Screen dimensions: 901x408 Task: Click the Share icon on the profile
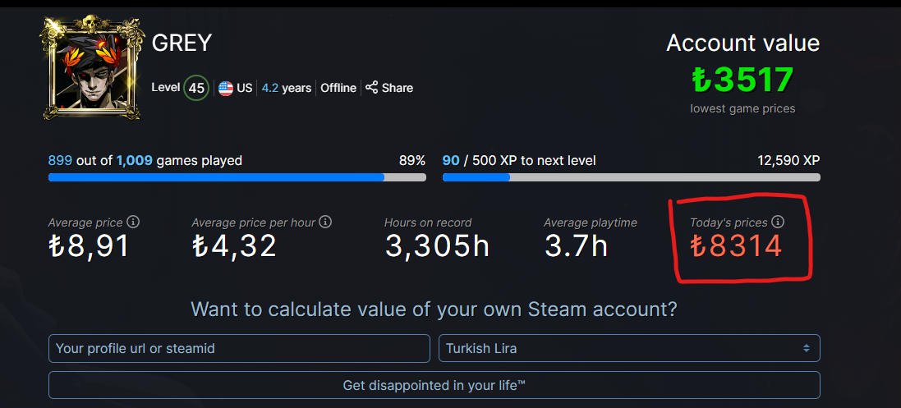coord(371,88)
